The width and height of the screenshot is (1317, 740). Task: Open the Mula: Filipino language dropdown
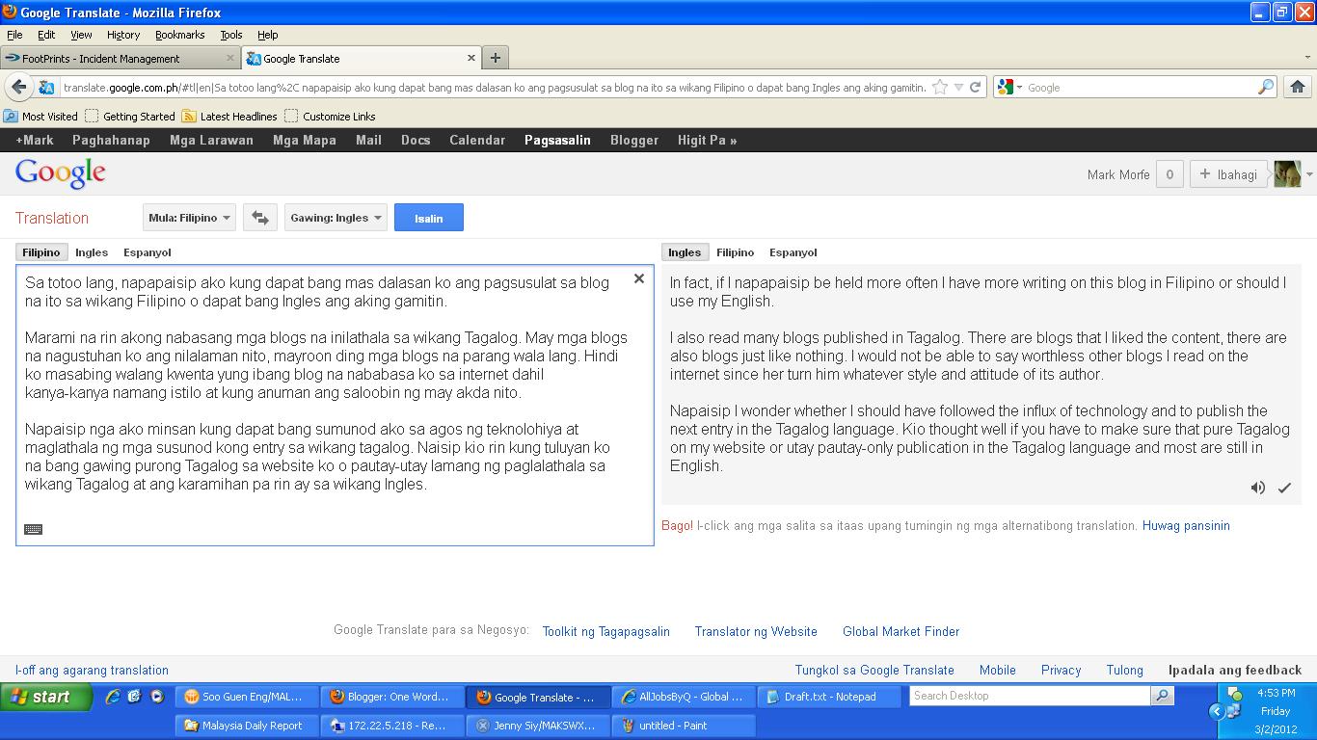[x=189, y=217]
